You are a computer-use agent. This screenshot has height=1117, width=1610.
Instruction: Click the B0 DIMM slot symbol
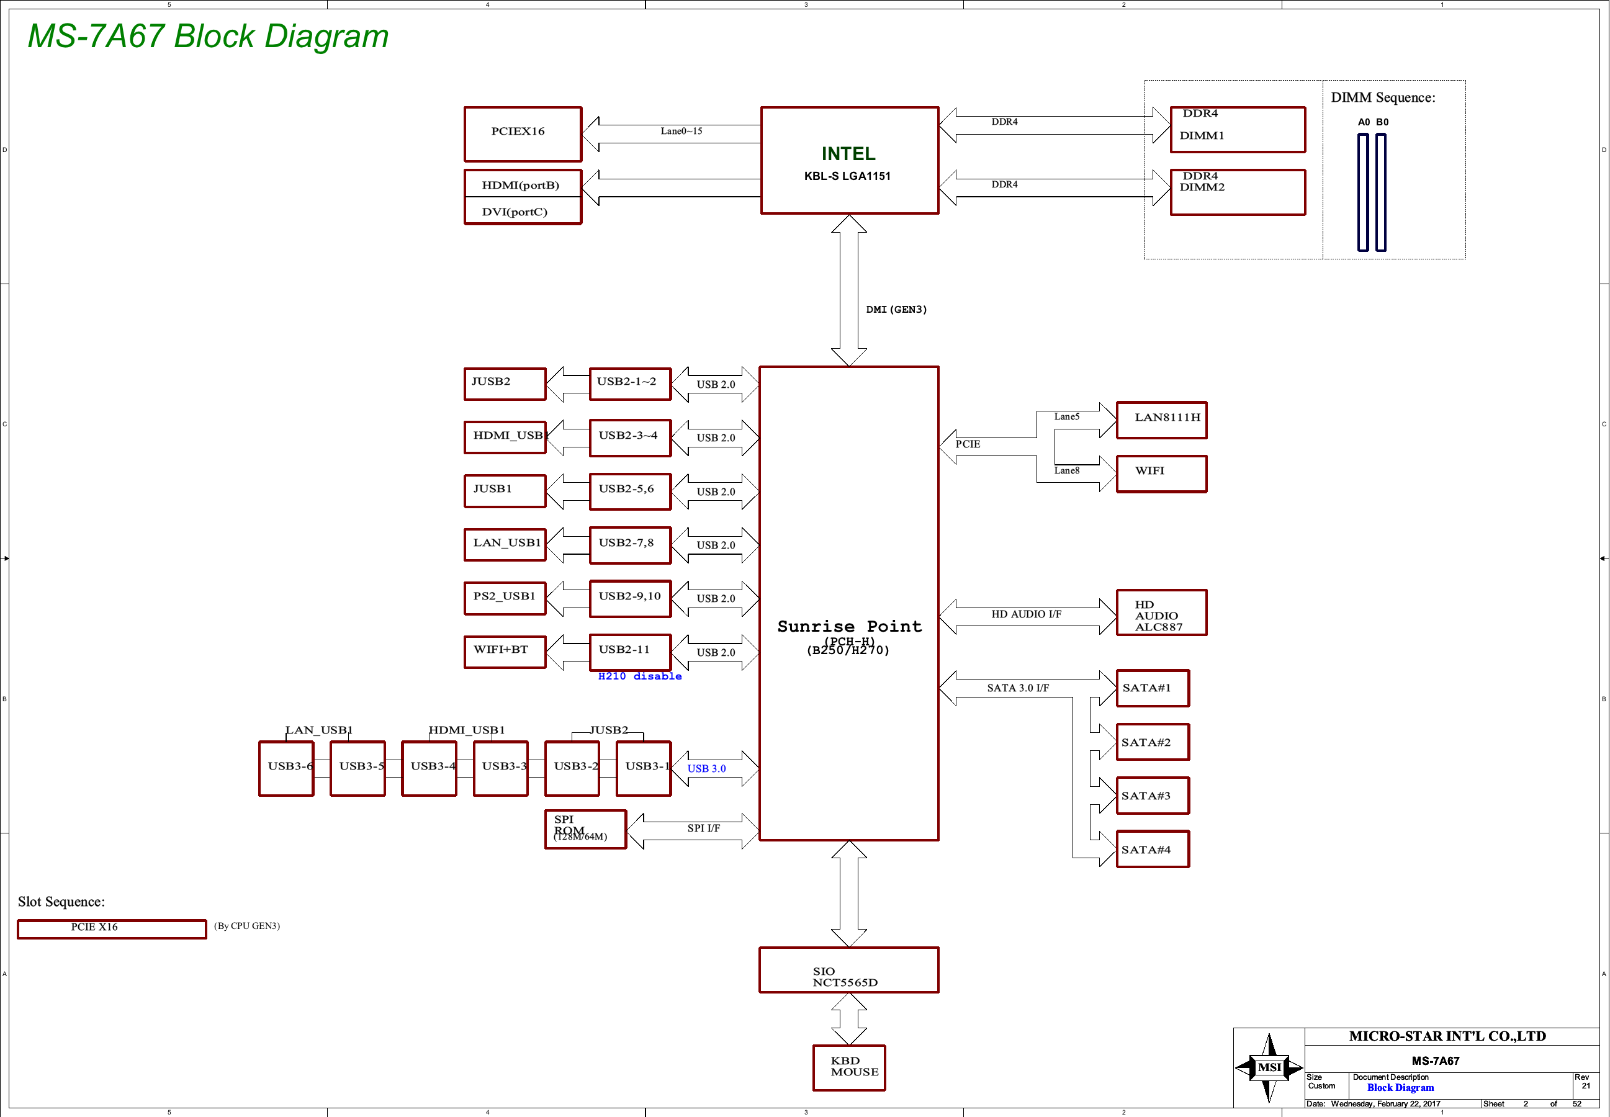pos(1380,192)
